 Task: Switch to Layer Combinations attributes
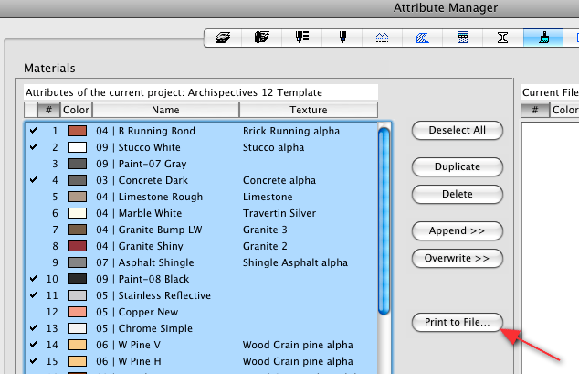[x=260, y=37]
